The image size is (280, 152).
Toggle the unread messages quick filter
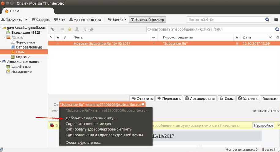[x=62, y=29]
